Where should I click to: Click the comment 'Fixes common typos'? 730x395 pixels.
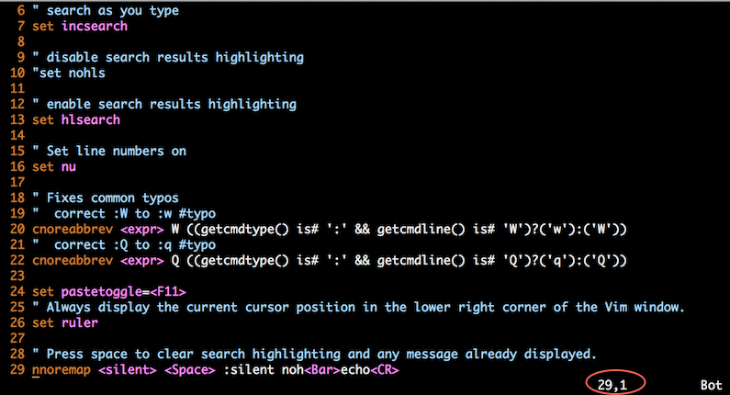tap(112, 198)
